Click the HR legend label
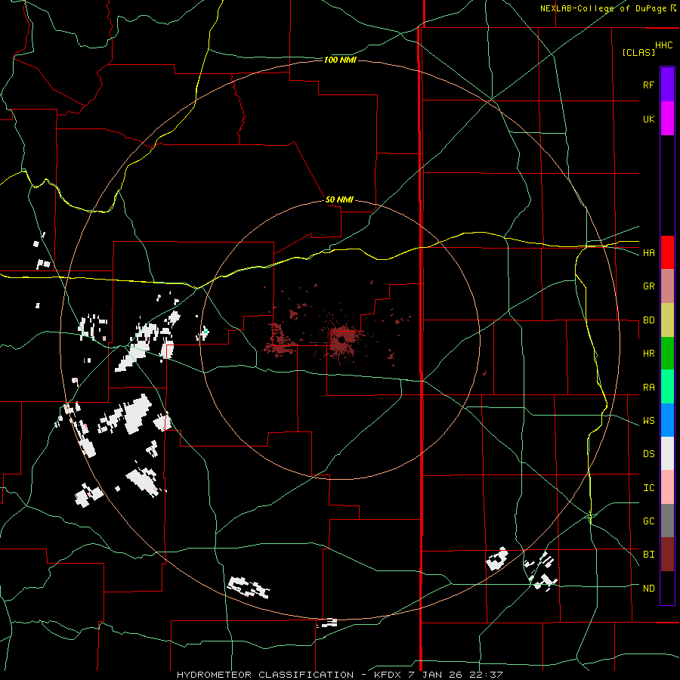 [648, 354]
